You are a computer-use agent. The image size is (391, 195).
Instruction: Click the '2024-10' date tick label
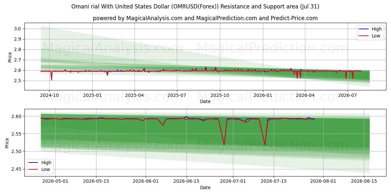[49, 96]
